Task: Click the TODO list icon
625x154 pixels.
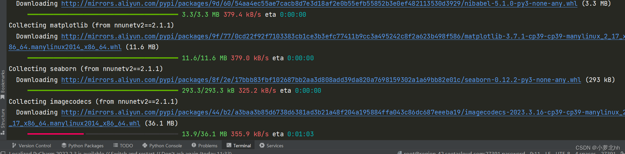Action: pos(116,145)
